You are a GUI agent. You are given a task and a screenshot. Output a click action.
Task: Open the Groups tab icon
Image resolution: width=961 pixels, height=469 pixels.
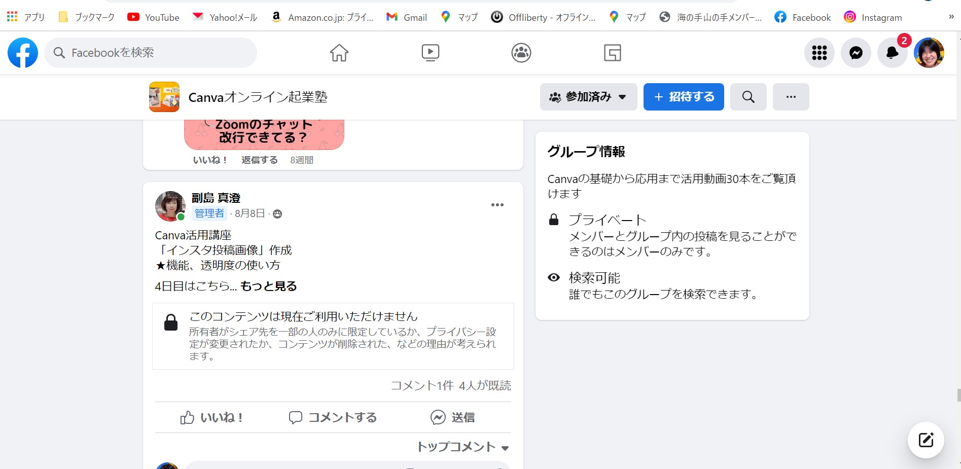tap(521, 53)
